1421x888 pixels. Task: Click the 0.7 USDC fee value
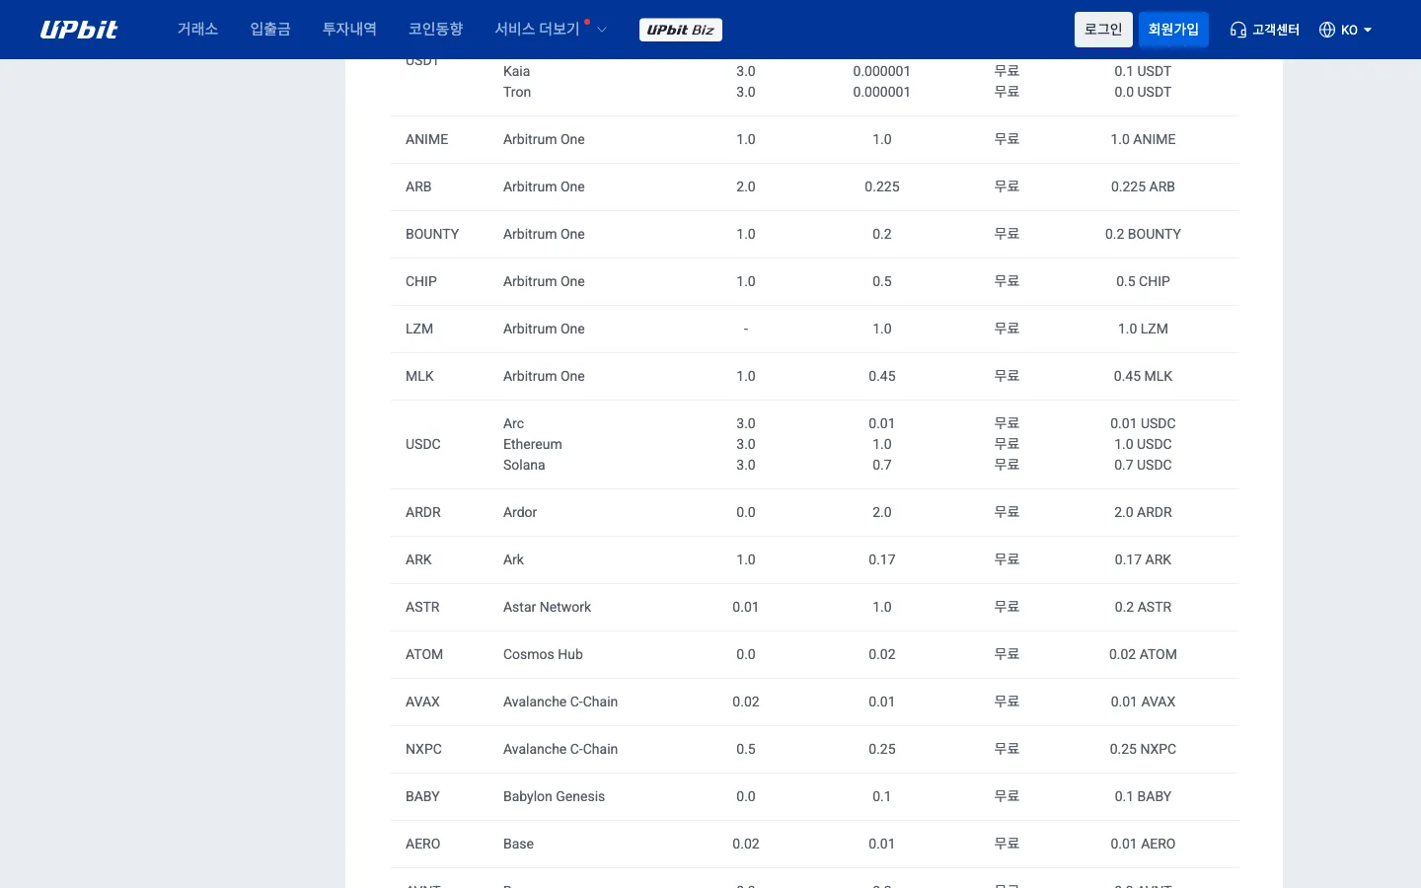1143,465
